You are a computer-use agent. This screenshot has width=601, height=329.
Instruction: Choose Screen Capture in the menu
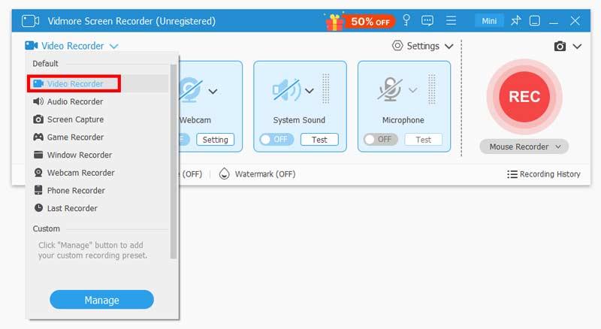coord(75,119)
